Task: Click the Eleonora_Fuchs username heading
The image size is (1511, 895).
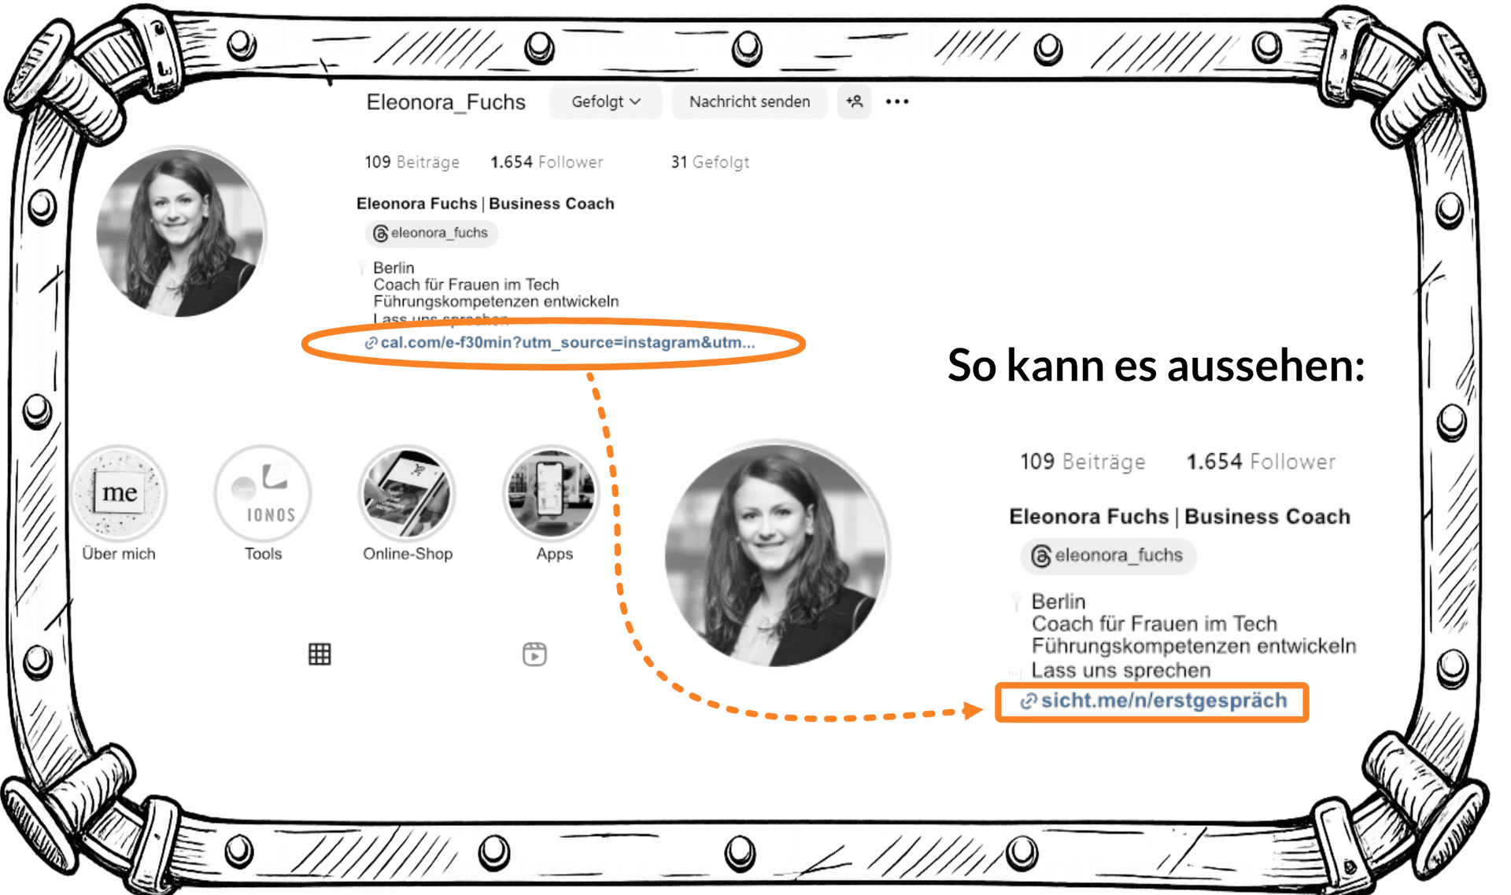Action: (x=445, y=102)
